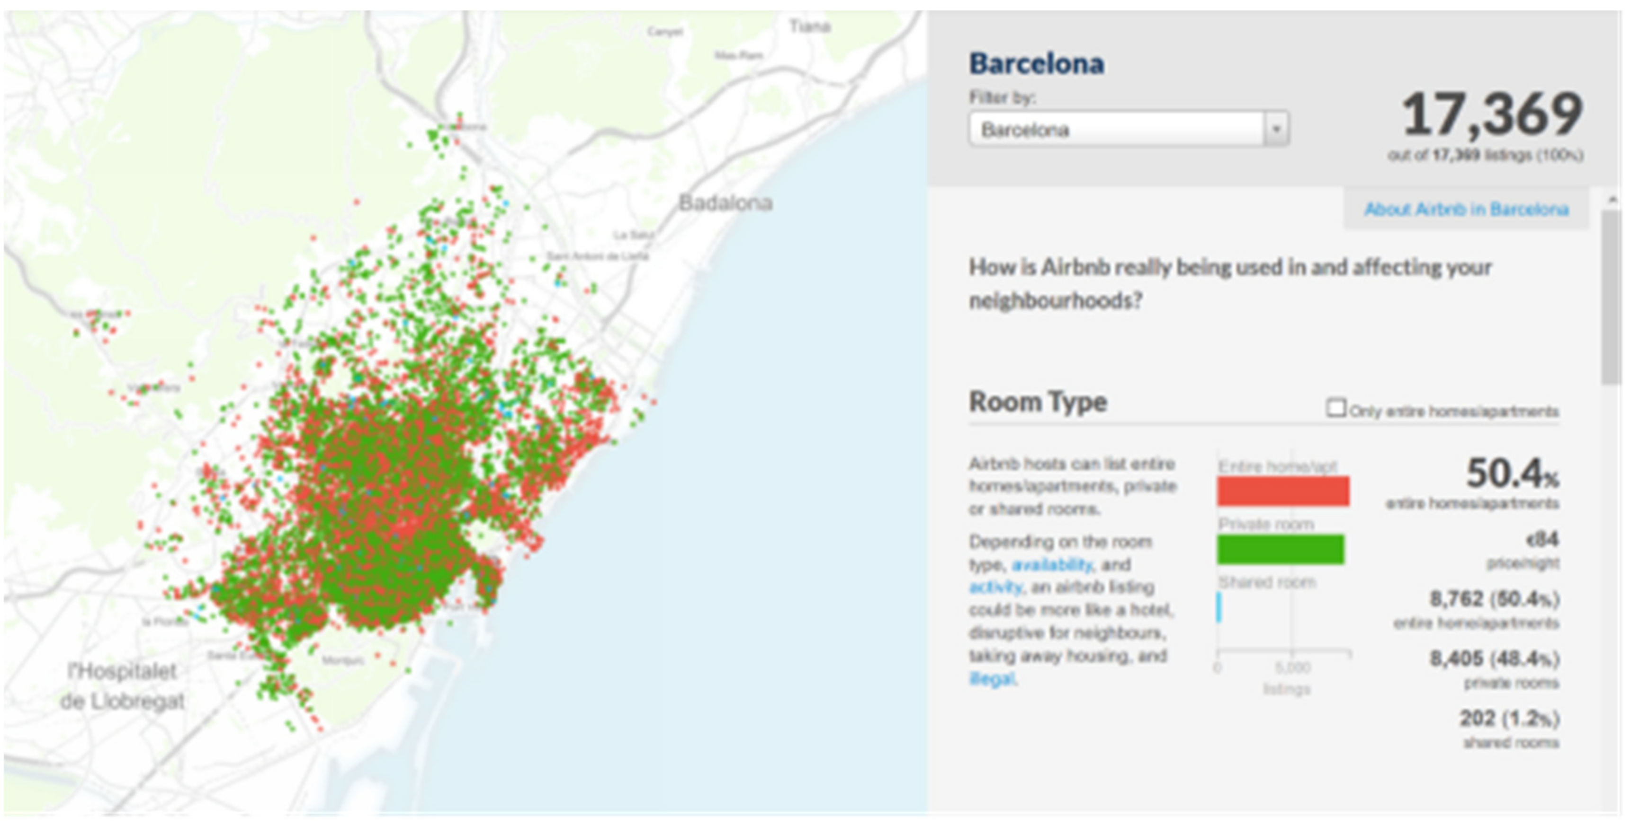Click the Room Type heading
This screenshot has height=825, width=1631.
(1038, 402)
